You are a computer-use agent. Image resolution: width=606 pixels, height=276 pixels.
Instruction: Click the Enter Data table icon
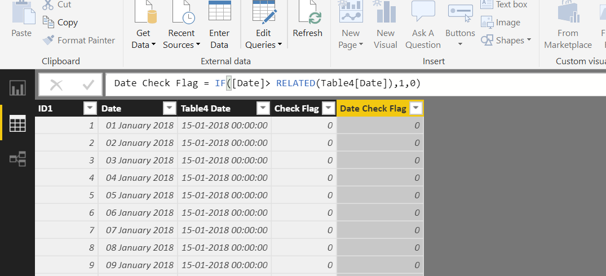click(x=219, y=11)
